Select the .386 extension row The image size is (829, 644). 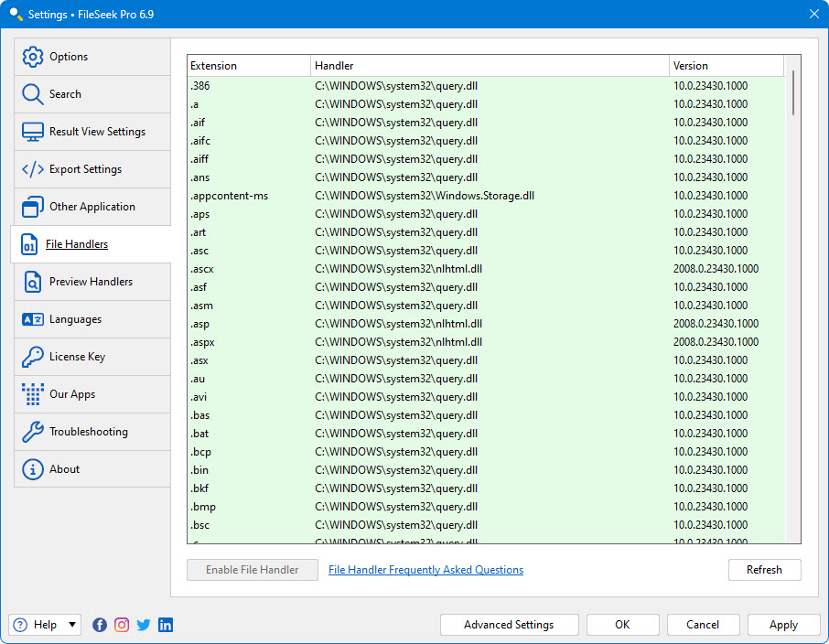pos(486,86)
